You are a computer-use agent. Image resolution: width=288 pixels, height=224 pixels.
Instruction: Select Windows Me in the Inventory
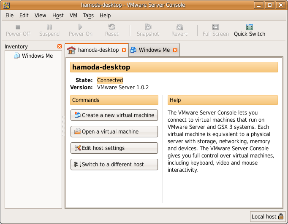(x=37, y=56)
